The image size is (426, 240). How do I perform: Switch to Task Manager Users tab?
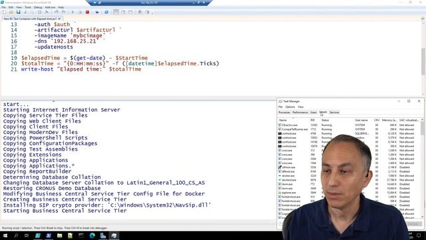314,113
